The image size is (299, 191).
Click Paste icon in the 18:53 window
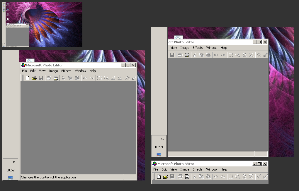208,55
